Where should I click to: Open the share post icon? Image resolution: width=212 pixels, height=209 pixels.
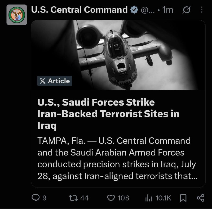[201, 198]
